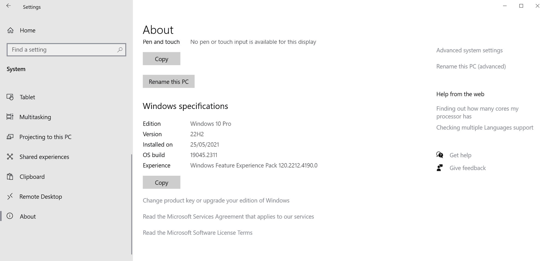Select the 'Windows 10 Pro' edition text
This screenshot has width=546, height=261.
210,124
